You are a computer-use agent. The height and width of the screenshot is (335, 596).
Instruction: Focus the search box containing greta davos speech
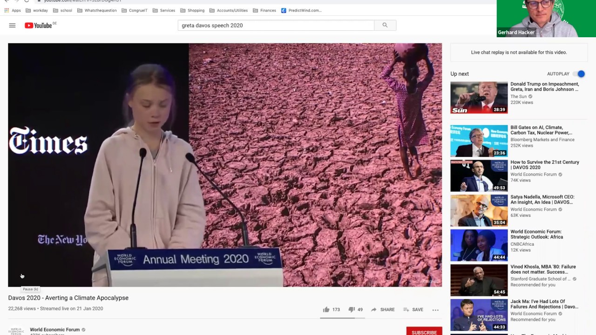click(276, 25)
